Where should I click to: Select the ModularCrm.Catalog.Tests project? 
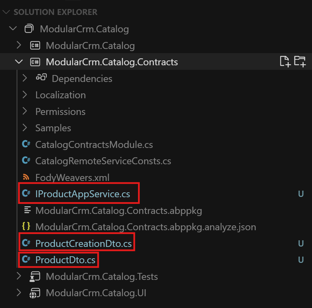pos(102,276)
